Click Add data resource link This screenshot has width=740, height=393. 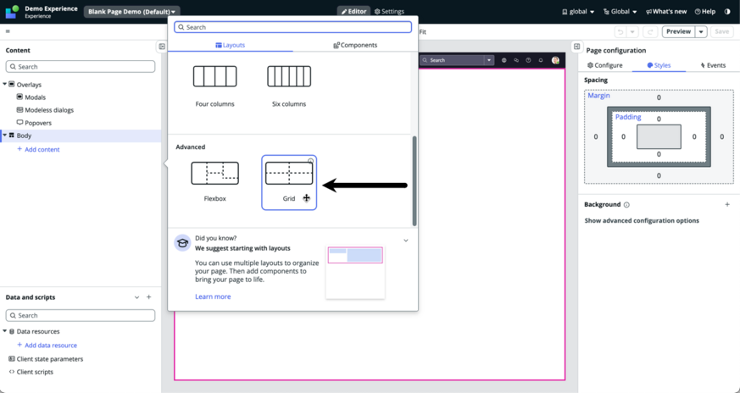(x=47, y=346)
